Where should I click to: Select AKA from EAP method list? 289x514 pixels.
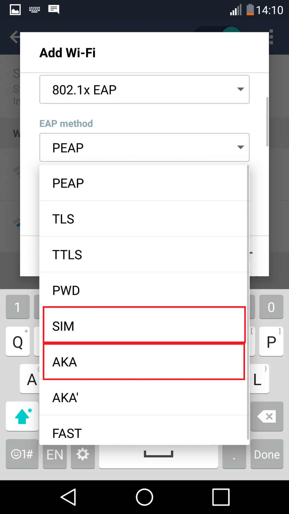pyautogui.click(x=144, y=362)
